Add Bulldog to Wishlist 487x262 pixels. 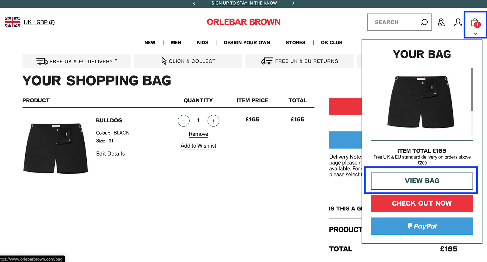198,146
